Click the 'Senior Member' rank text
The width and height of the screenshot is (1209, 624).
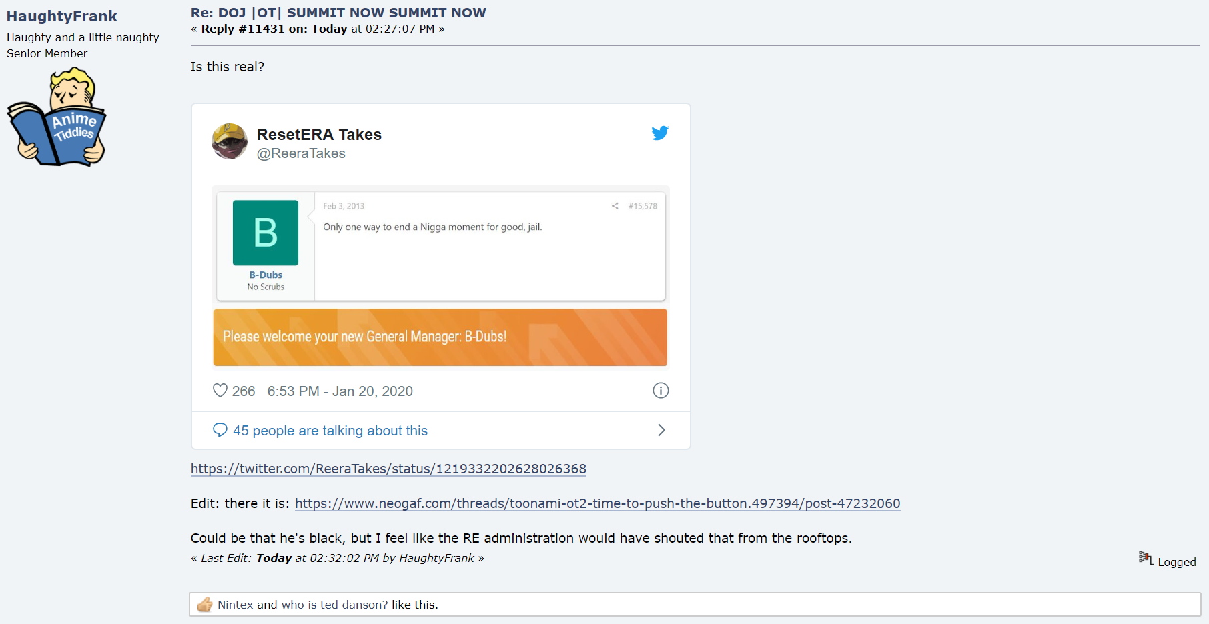point(47,53)
